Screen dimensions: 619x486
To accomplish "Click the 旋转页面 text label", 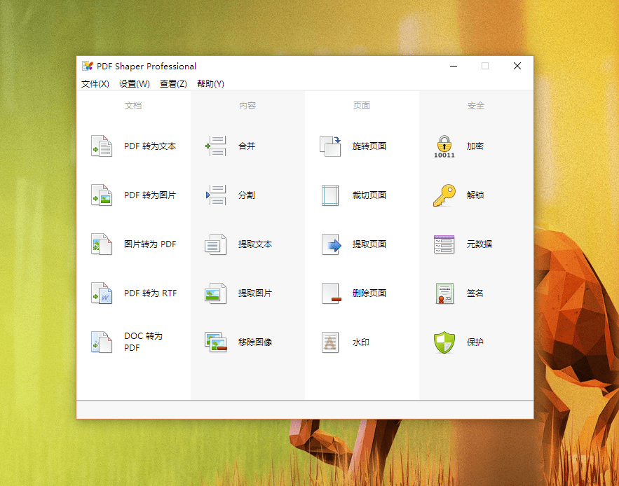I will point(369,146).
